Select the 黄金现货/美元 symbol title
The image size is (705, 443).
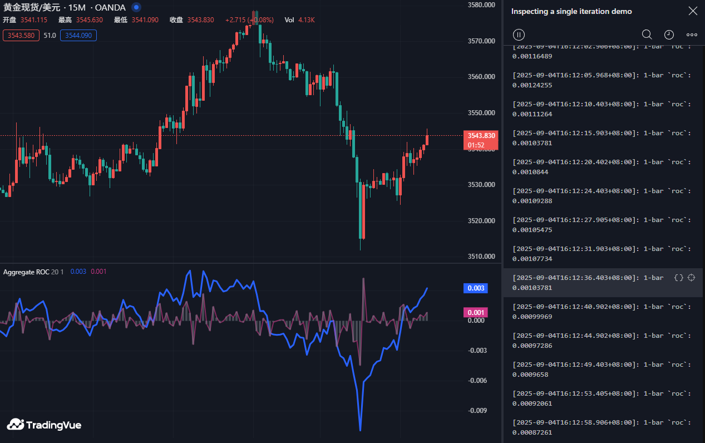coord(31,8)
